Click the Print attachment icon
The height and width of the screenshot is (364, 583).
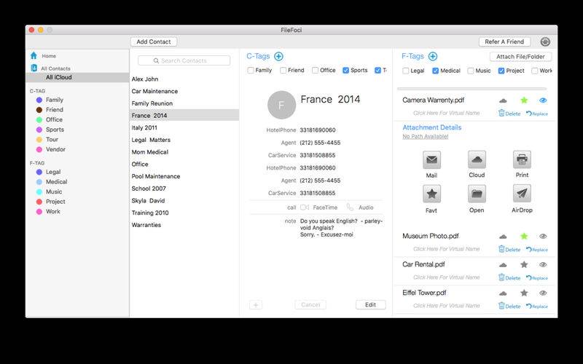pyautogui.click(x=521, y=160)
